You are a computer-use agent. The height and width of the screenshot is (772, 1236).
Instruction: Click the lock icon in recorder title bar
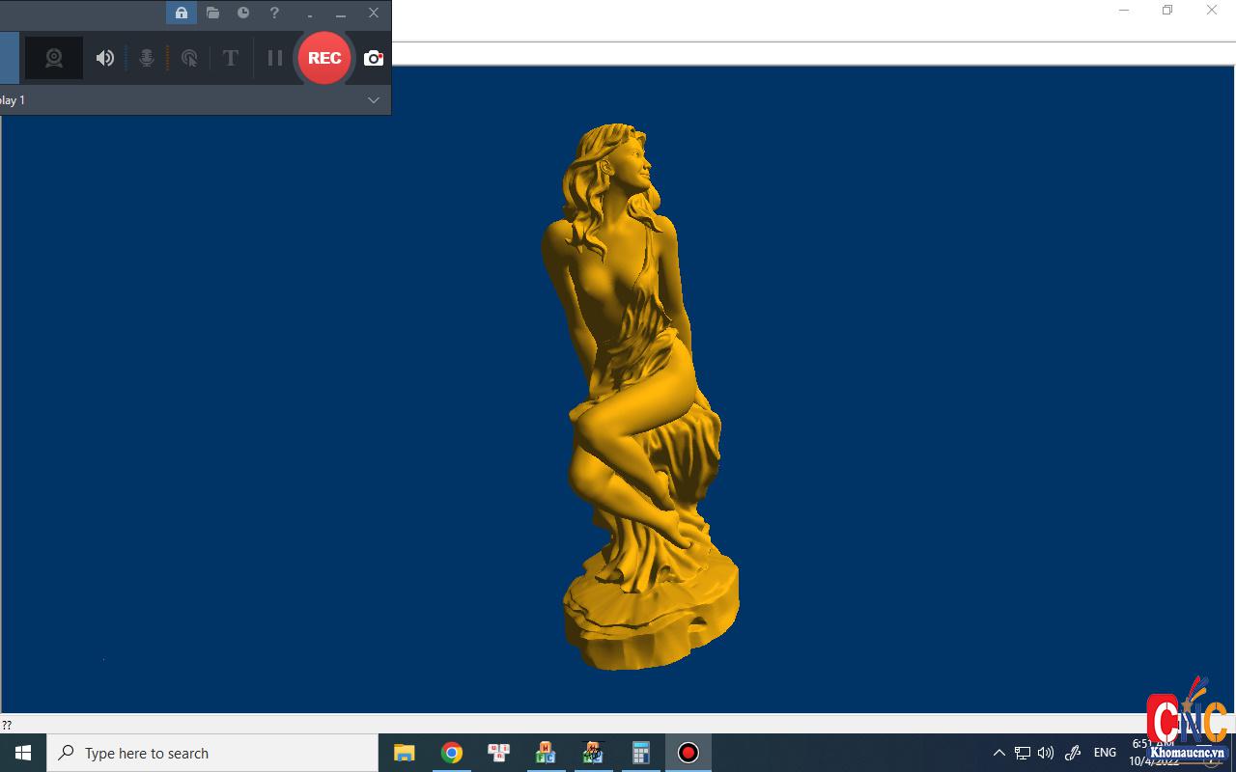182,13
